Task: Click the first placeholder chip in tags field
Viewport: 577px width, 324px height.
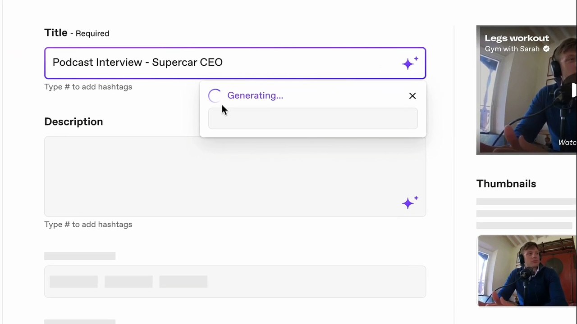Action: (x=73, y=282)
